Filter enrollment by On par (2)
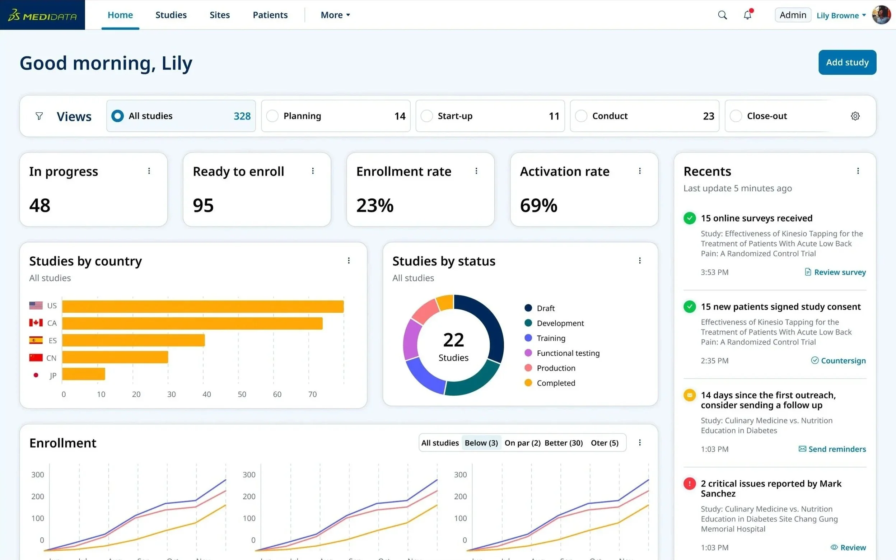 tap(522, 443)
